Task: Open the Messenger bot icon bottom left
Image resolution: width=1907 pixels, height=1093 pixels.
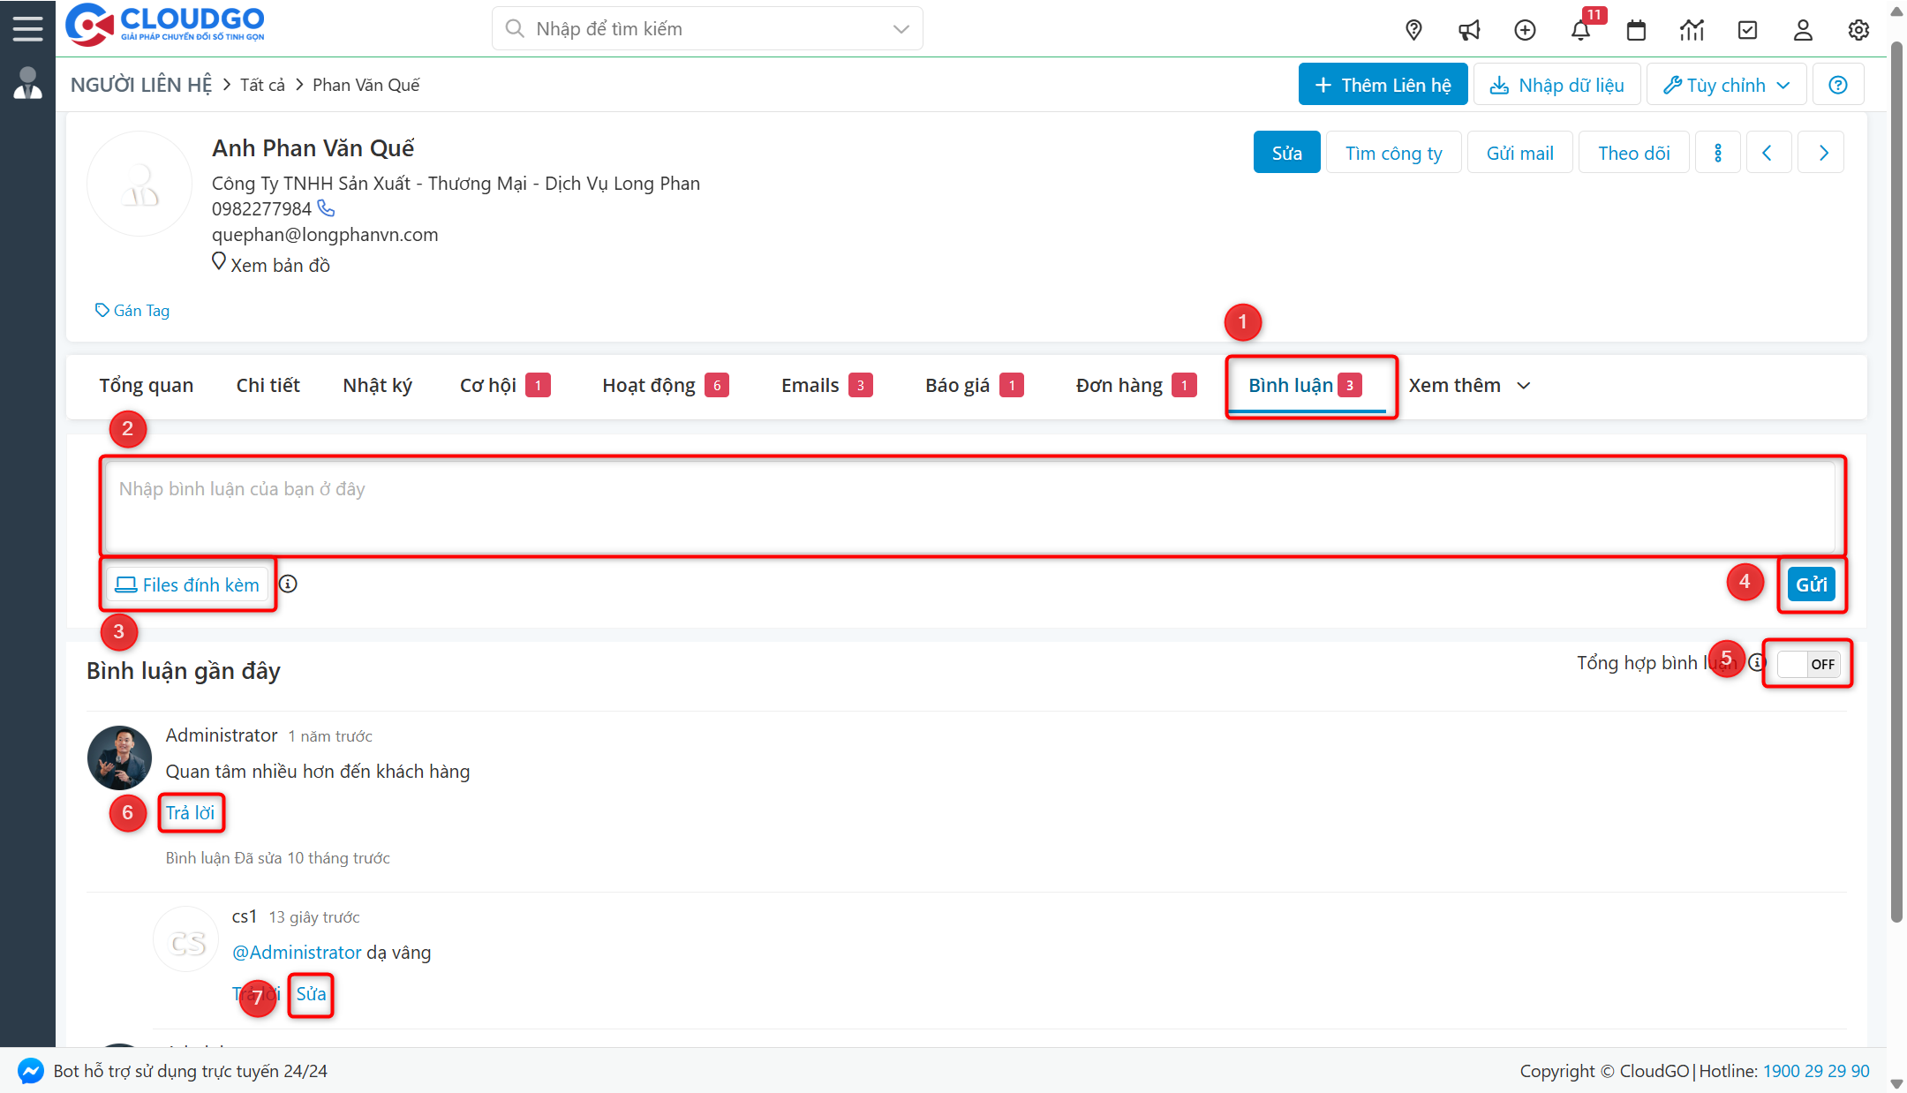Action: coord(30,1071)
